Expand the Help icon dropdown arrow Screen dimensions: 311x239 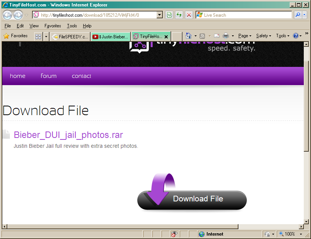301,36
